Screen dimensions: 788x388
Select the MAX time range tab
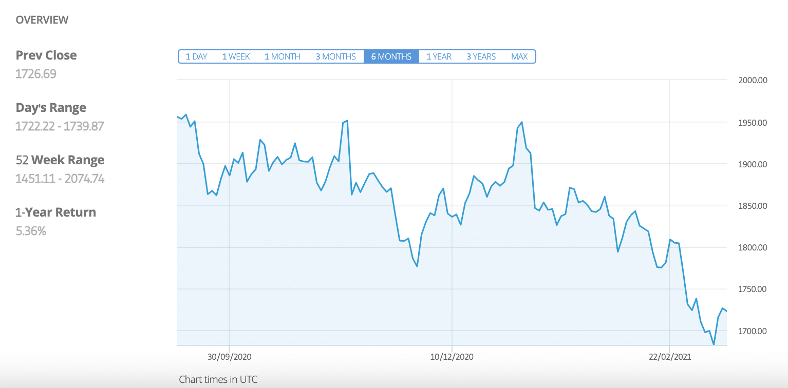[x=519, y=56]
